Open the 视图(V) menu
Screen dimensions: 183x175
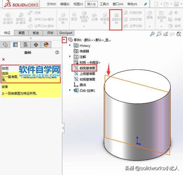coord(78,4)
